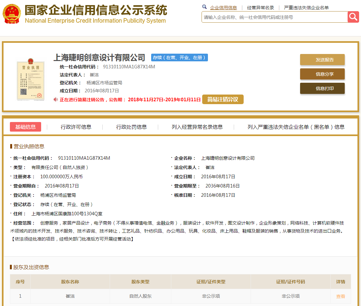Select the 严重违法失信企业名单 search category
Screen dimensions: 361x306
click(306, 8)
